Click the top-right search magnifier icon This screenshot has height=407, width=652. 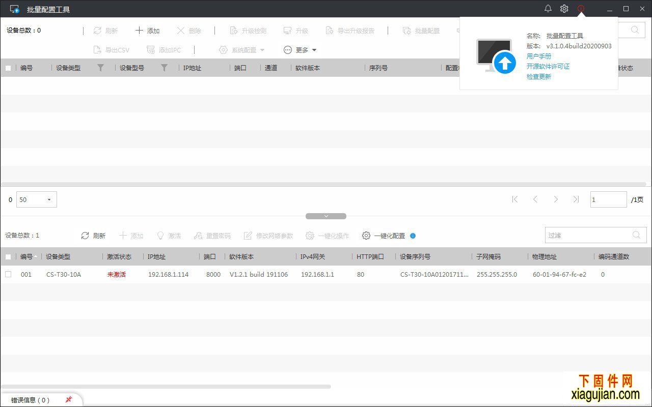point(635,30)
